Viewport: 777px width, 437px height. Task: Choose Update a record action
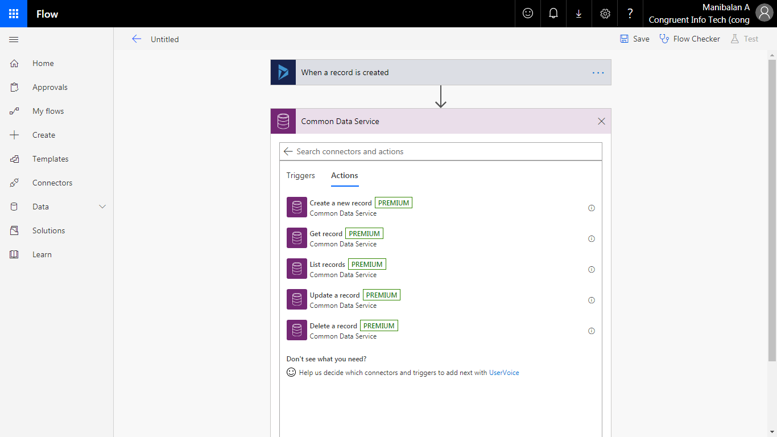441,300
